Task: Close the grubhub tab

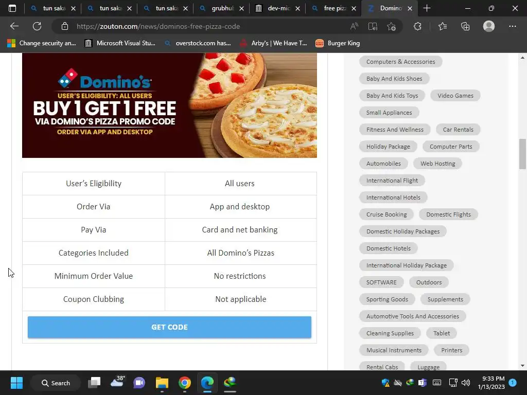Action: pyautogui.click(x=241, y=8)
